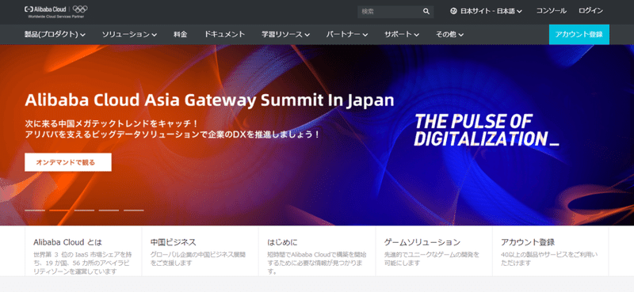The image size is (634, 292).
Task: Select the fourth carousel slide indicator
Action: pos(109,210)
